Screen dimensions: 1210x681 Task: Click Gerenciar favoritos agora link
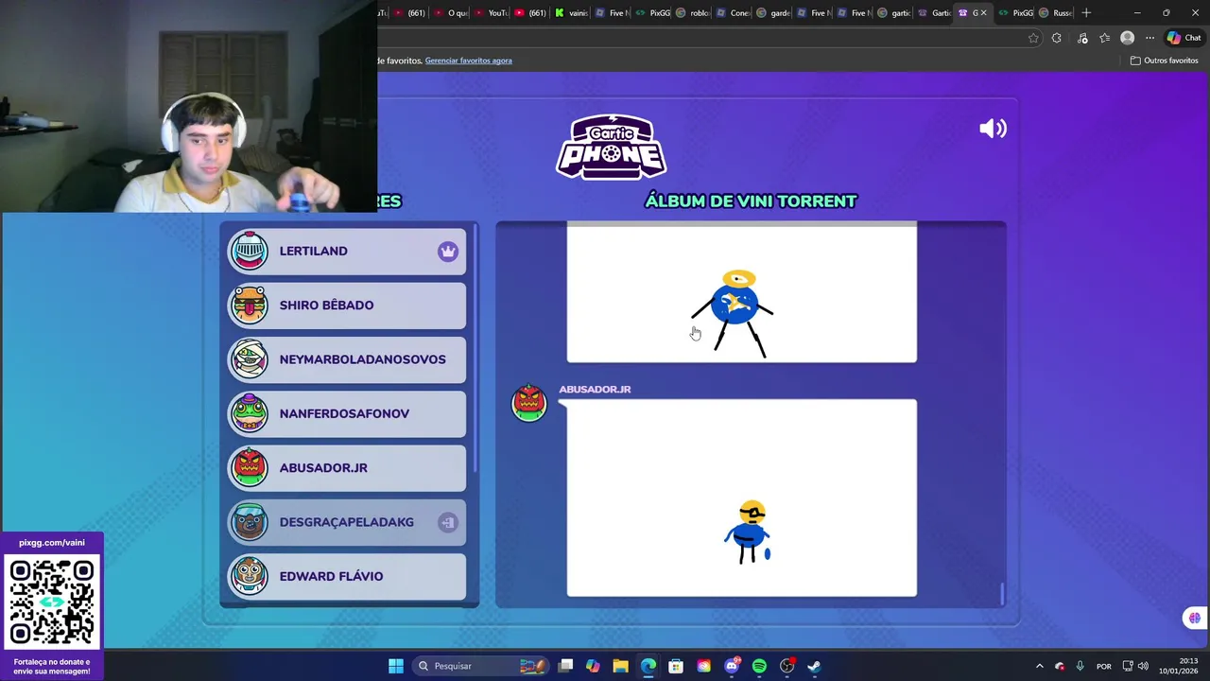tap(468, 61)
